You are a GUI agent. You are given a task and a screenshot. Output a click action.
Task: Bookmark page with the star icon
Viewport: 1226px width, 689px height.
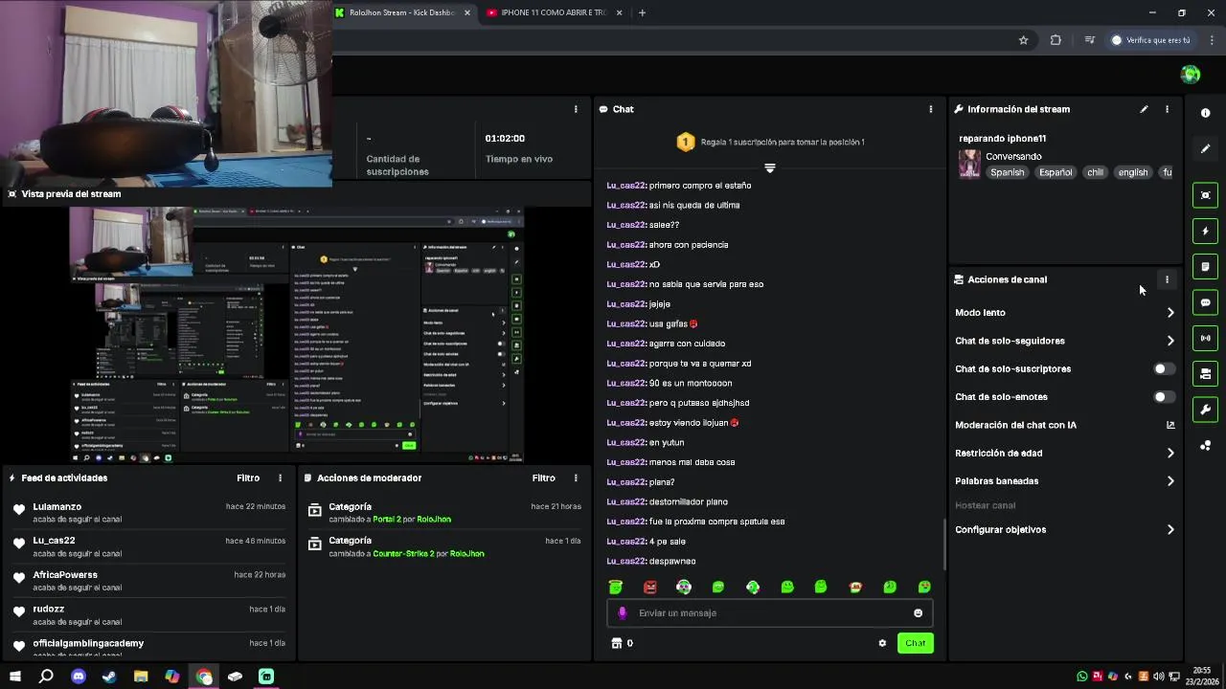click(x=1023, y=40)
